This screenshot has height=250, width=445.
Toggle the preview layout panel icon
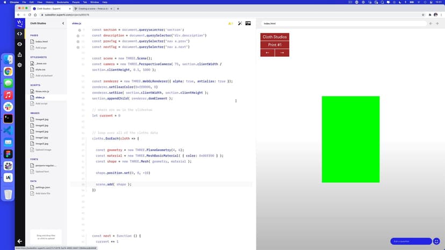pyautogui.click(x=248, y=24)
